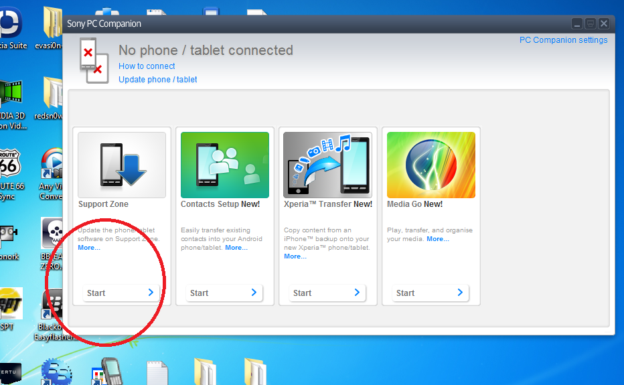Open the Contacts Setup green thumbnail
Image resolution: width=624 pixels, height=385 pixels.
click(225, 165)
